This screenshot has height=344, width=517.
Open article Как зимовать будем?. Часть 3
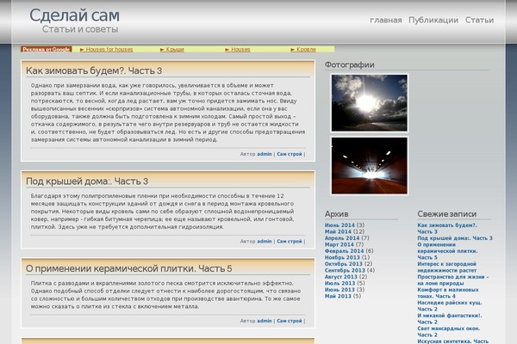click(94, 71)
